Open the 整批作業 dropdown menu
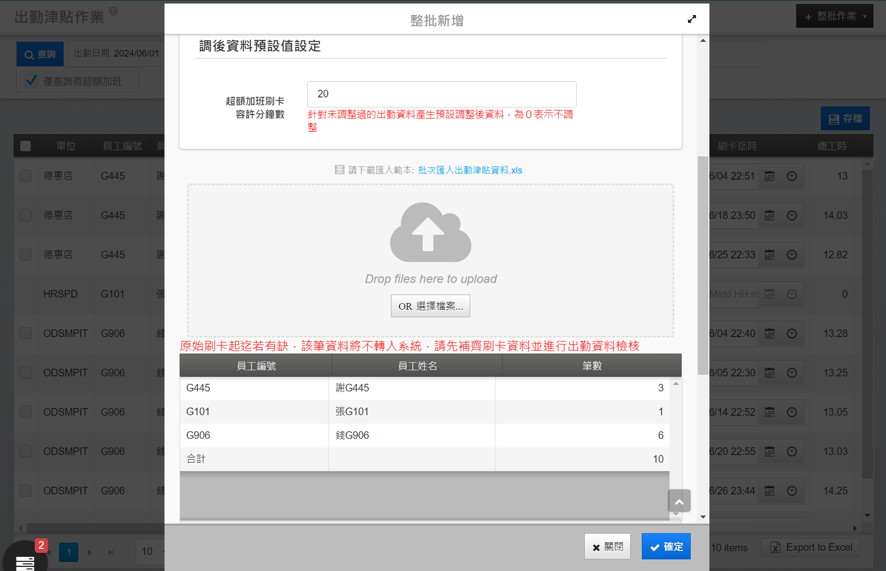This screenshot has width=886, height=571. (835, 17)
